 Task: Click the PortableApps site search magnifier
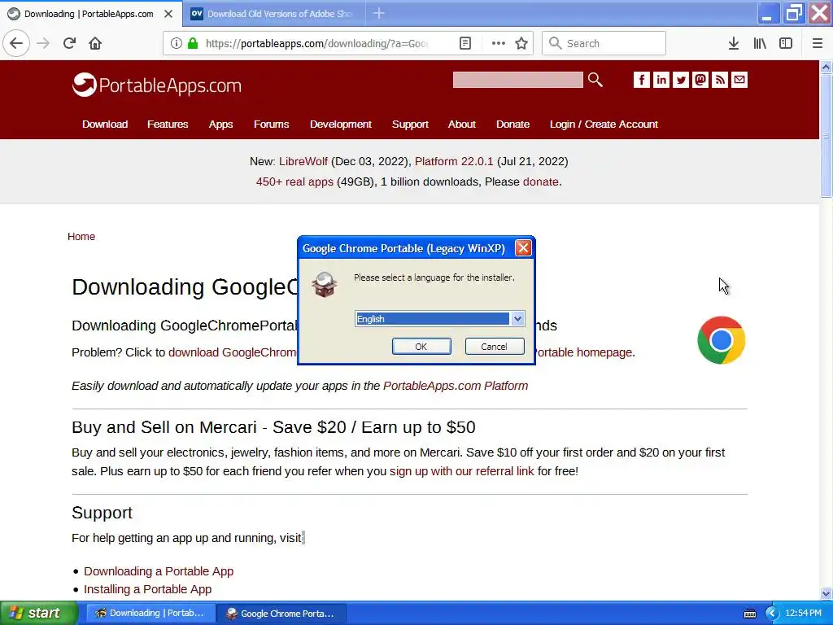point(595,80)
